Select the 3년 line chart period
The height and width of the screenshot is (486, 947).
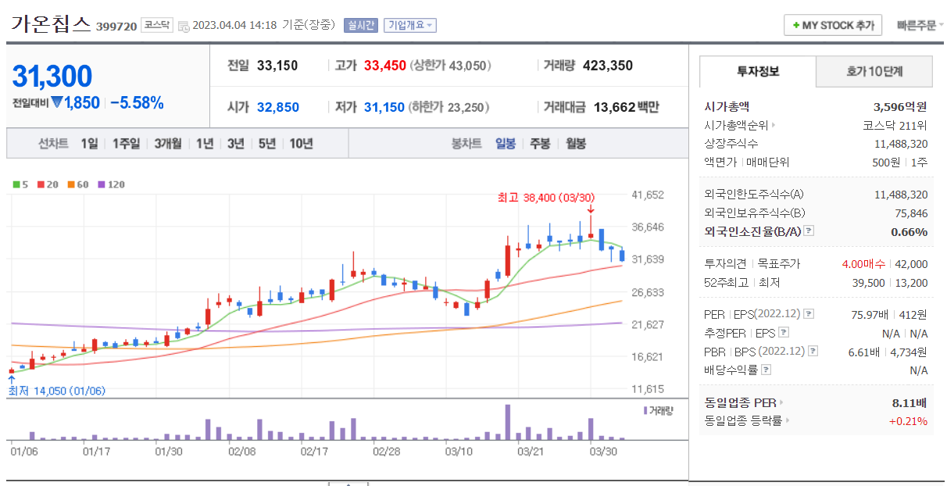coord(236,144)
